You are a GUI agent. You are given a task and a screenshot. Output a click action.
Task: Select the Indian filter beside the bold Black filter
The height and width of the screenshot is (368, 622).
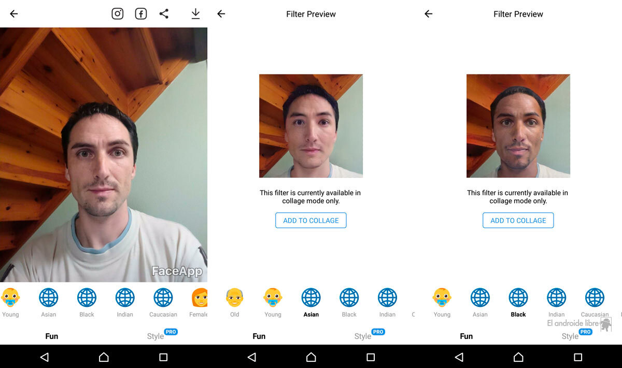click(557, 299)
